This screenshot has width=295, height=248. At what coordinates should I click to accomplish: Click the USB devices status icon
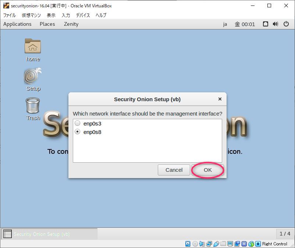pyautogui.click(x=216, y=244)
